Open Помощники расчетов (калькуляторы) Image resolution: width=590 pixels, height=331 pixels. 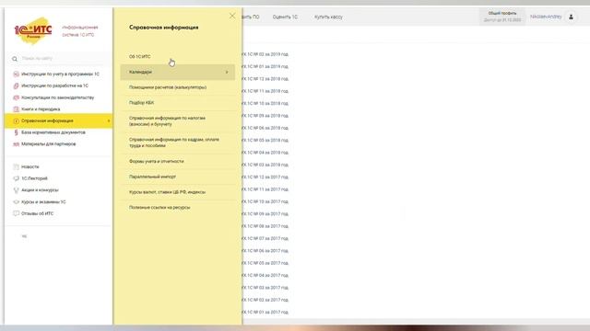click(168, 87)
